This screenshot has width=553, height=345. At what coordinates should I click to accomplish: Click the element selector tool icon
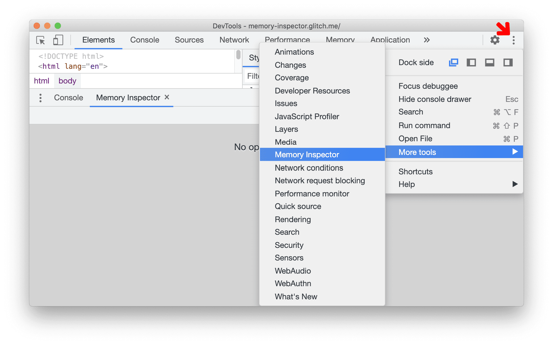pos(41,40)
